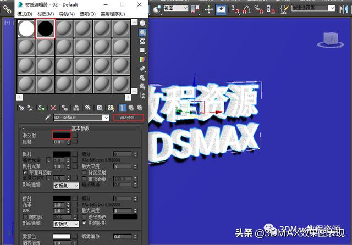Toggle Percent Snap icon
Screen dimensions: 352x245
click(258, 9)
